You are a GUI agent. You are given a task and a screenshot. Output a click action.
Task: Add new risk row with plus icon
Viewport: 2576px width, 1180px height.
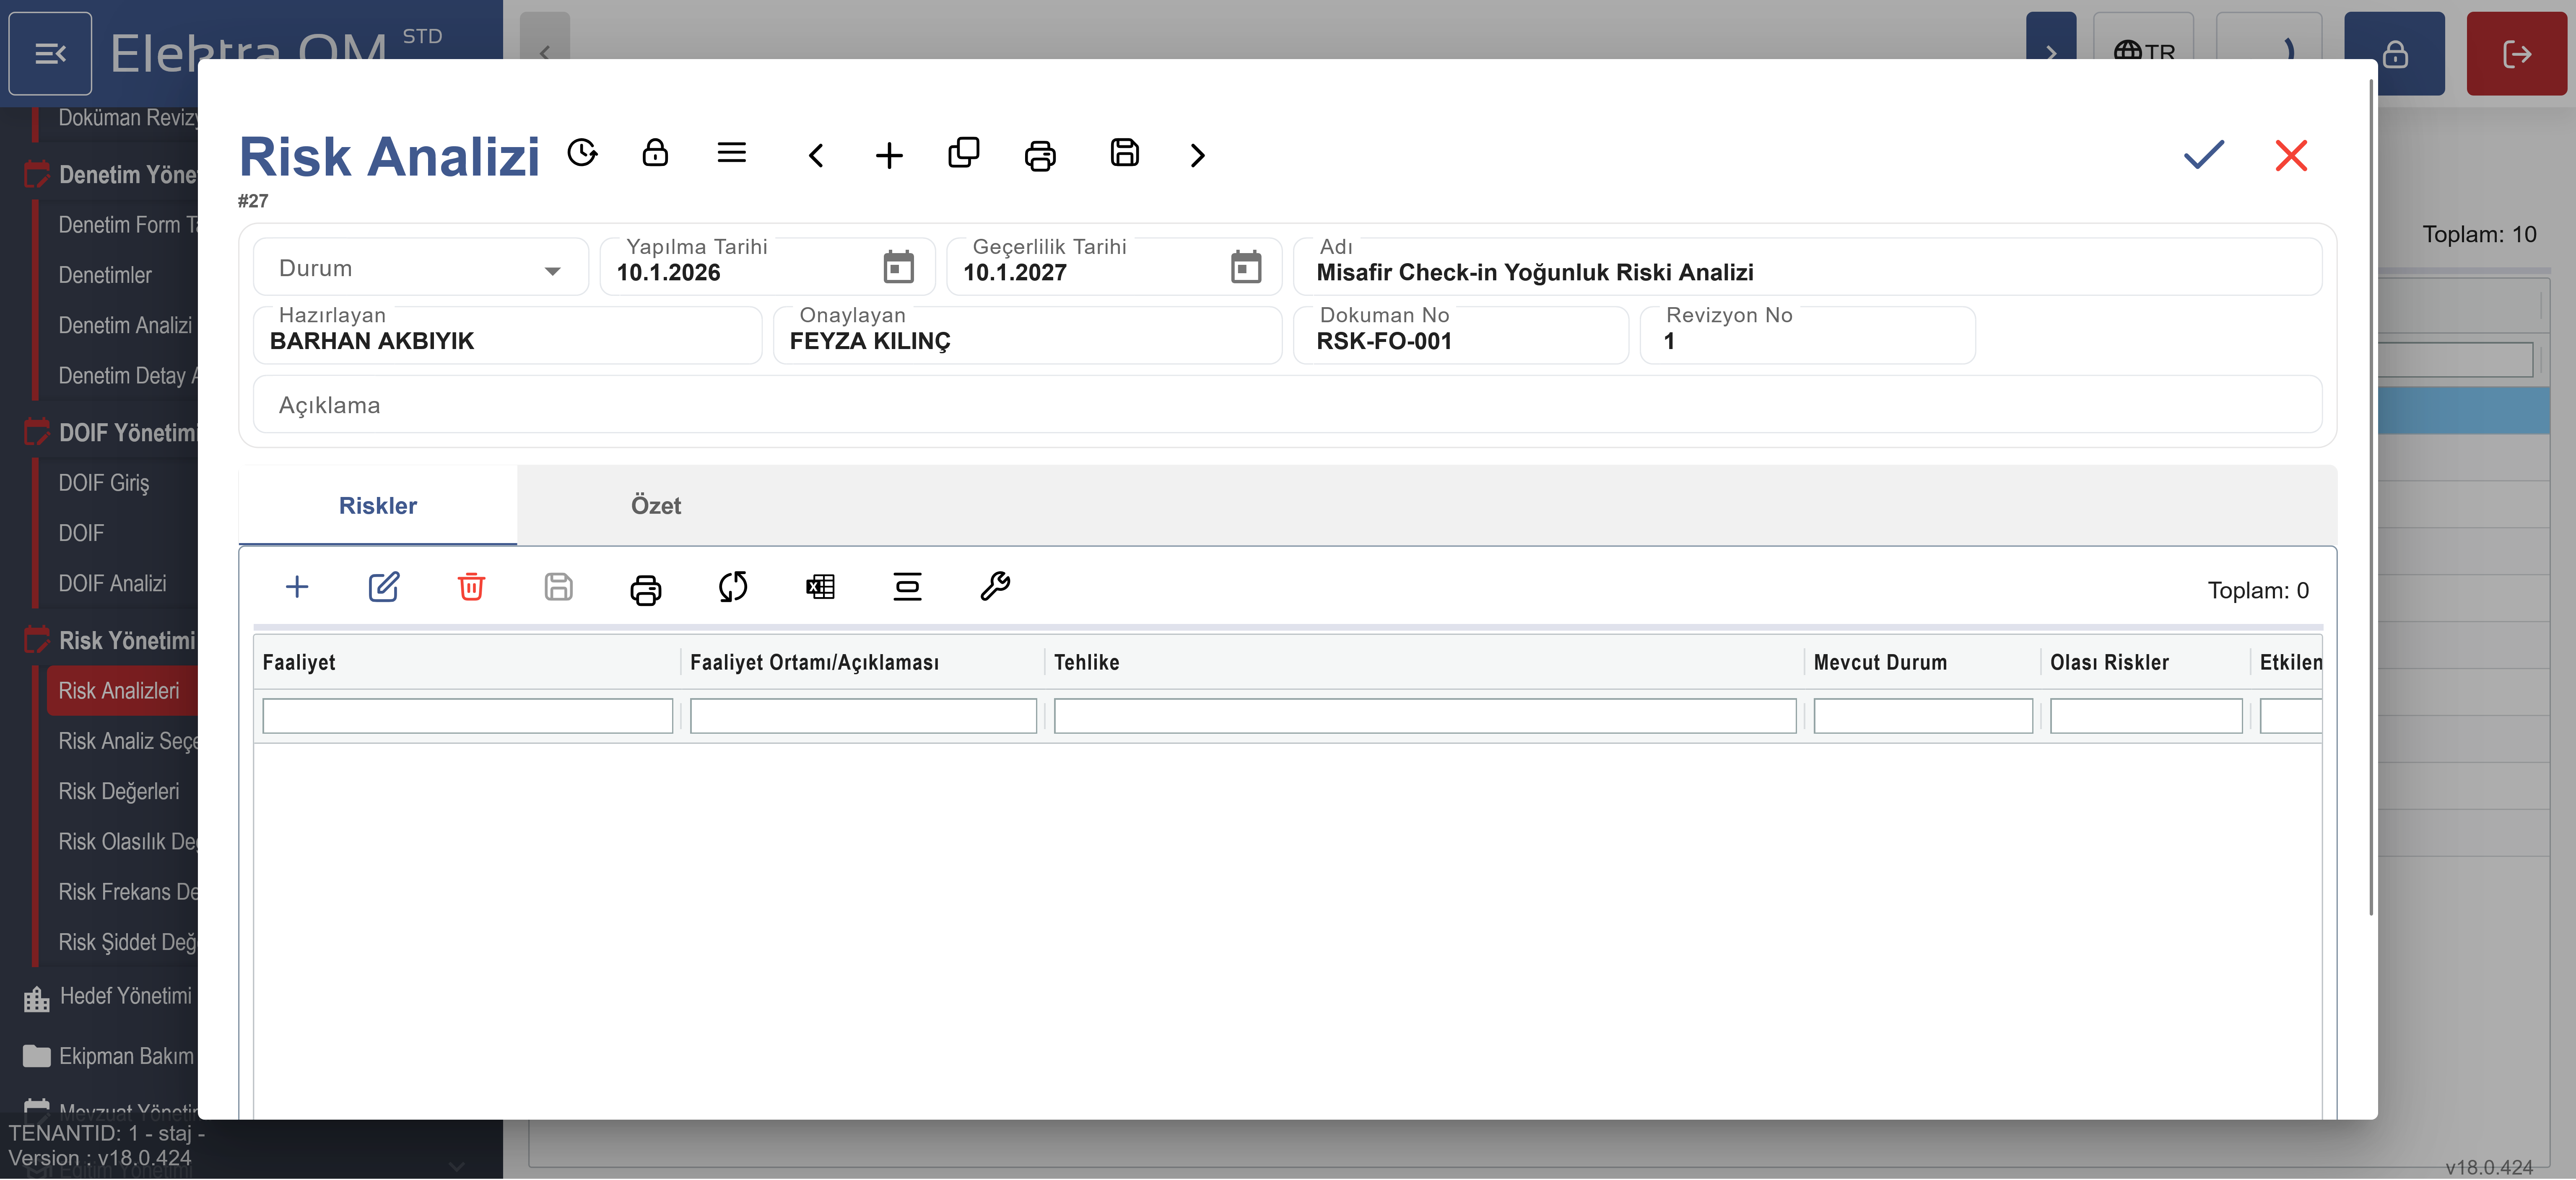(x=297, y=587)
